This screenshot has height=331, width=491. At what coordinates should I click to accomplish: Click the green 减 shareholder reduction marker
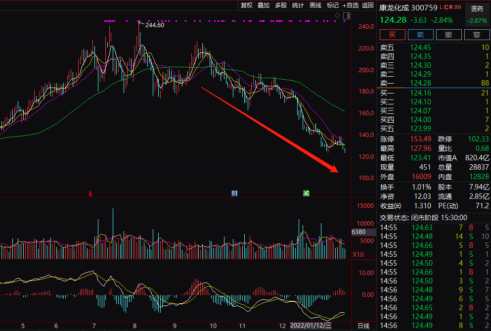tap(307, 193)
